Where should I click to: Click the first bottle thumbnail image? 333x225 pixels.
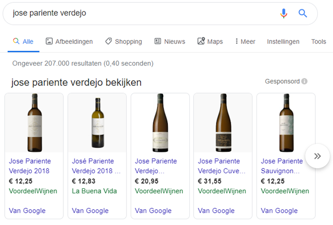click(34, 122)
